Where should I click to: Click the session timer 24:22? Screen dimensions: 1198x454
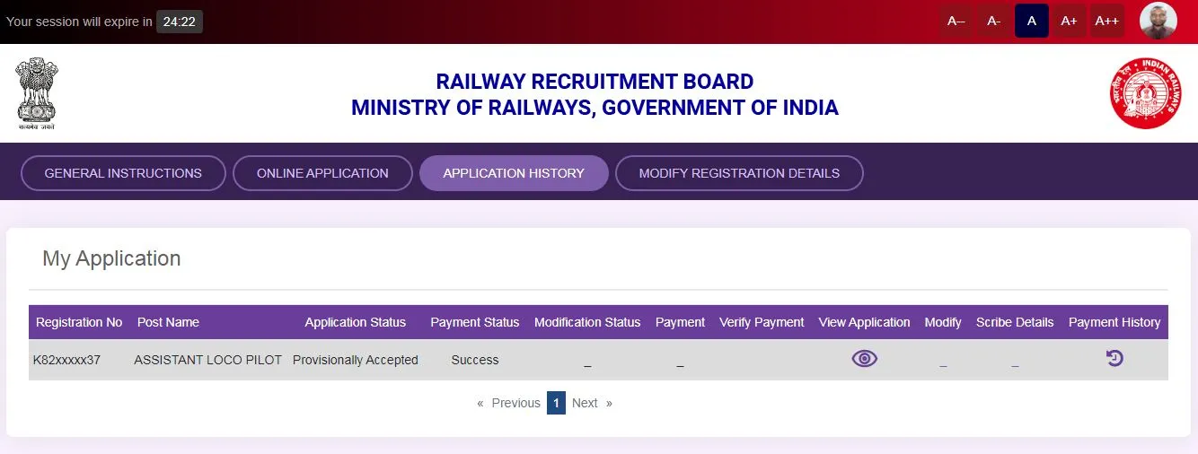[x=180, y=22]
